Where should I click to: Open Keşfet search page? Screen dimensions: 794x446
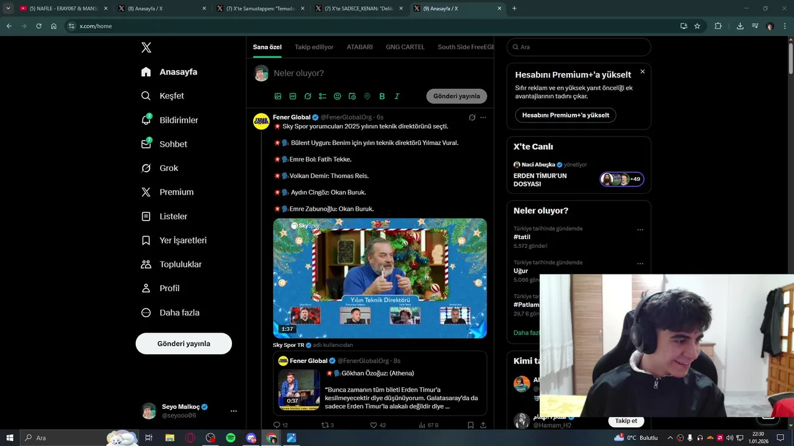[163, 96]
